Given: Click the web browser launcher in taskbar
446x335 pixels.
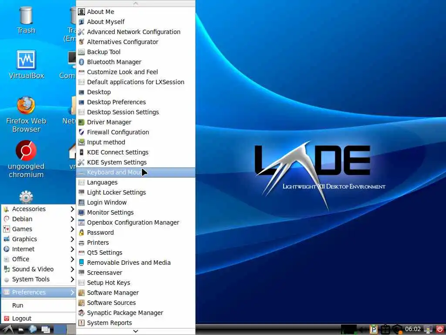Looking at the screenshot, I should [33, 329].
